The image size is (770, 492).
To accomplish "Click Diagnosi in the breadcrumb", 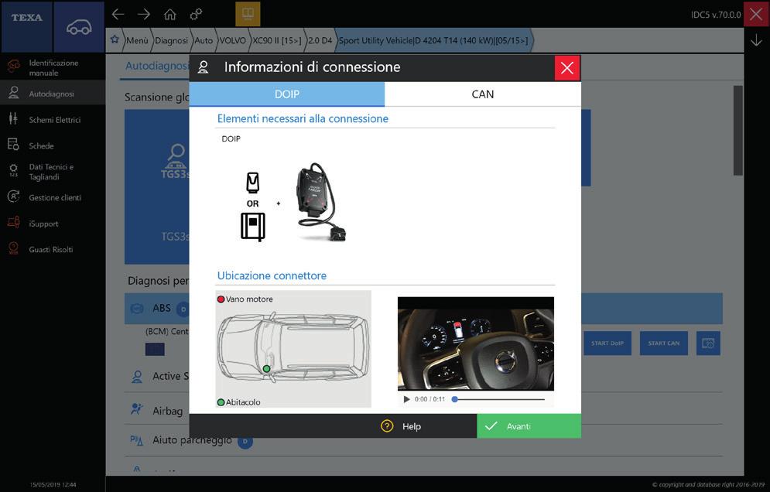I will (x=171, y=40).
